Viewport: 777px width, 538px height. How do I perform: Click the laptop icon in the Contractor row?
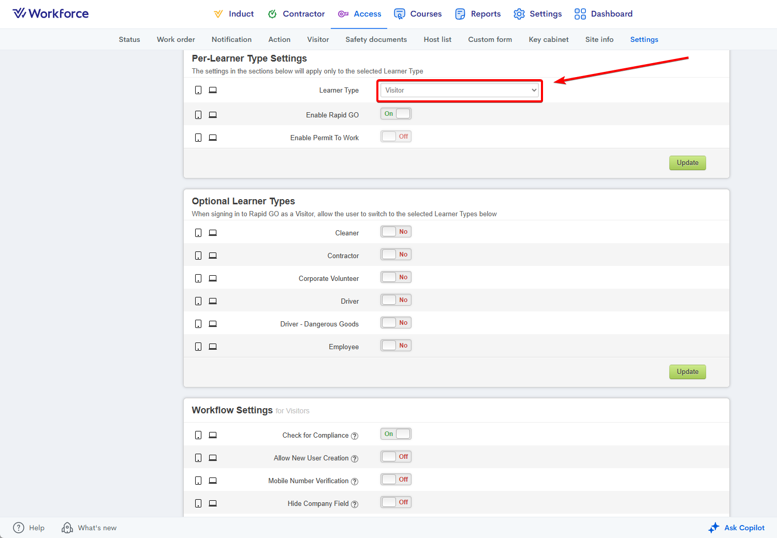tap(213, 256)
